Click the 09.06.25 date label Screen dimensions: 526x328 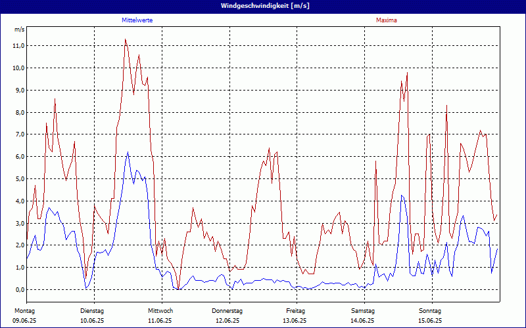24,321
